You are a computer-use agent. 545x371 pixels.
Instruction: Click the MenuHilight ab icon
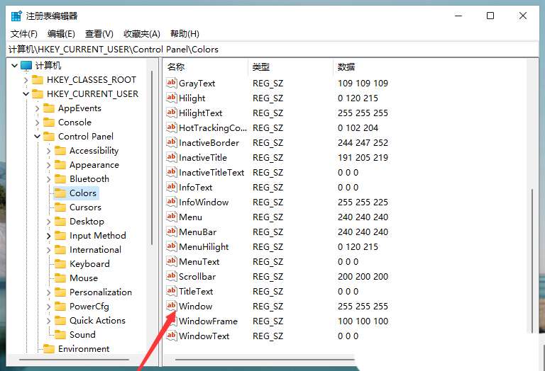(x=171, y=247)
